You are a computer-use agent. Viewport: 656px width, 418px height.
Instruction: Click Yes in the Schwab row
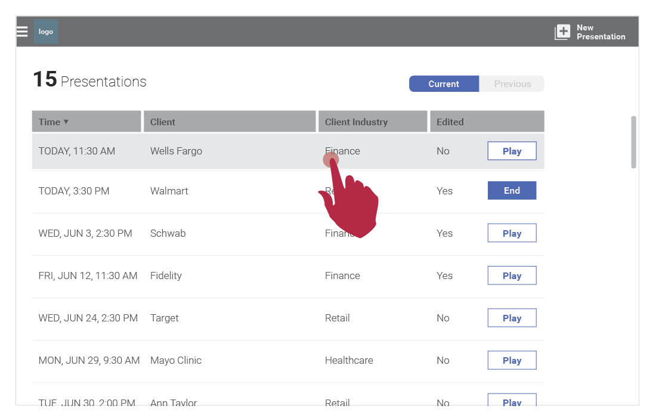click(444, 234)
